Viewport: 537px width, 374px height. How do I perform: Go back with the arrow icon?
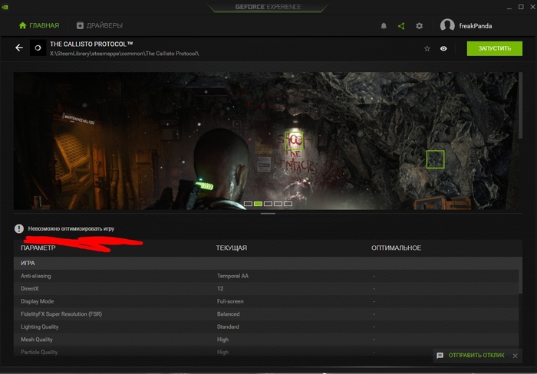[x=19, y=48]
